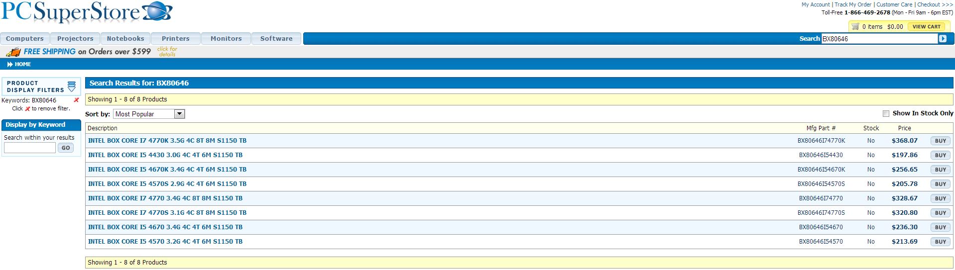This screenshot has height=270, width=955.
Task: Buy the $213.69 I5 4570 processor
Action: tap(940, 242)
